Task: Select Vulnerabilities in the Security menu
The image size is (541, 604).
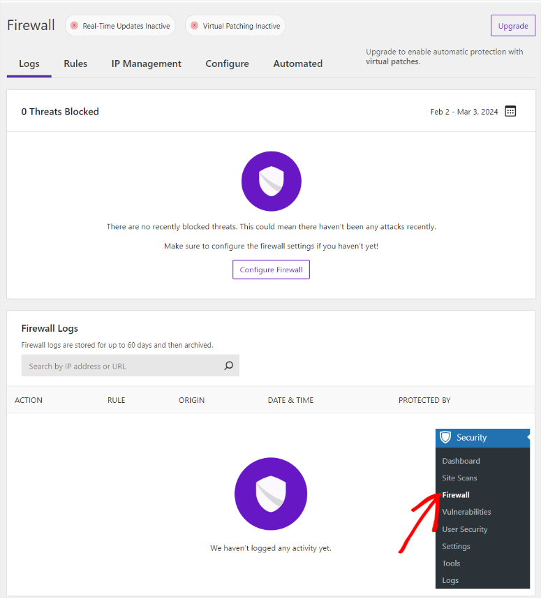Action: point(468,512)
